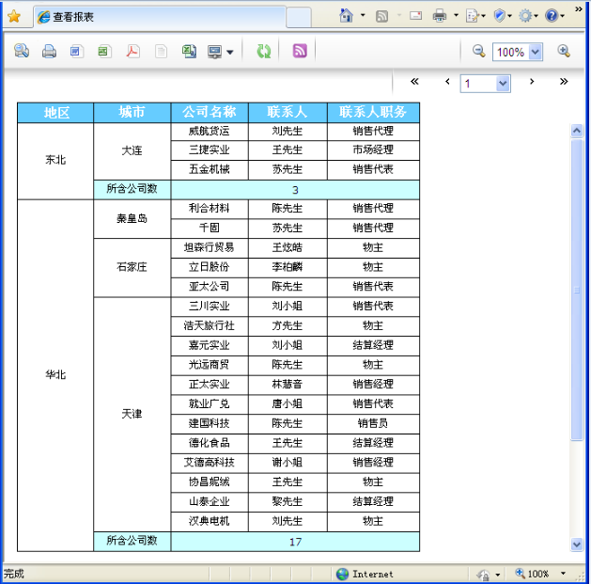Click the Internet security zone indicator

pos(365,574)
